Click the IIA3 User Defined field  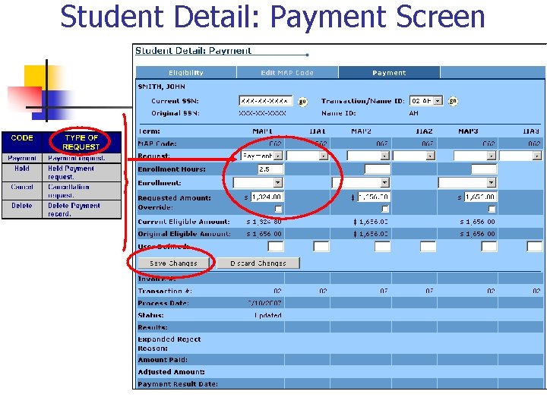point(535,246)
